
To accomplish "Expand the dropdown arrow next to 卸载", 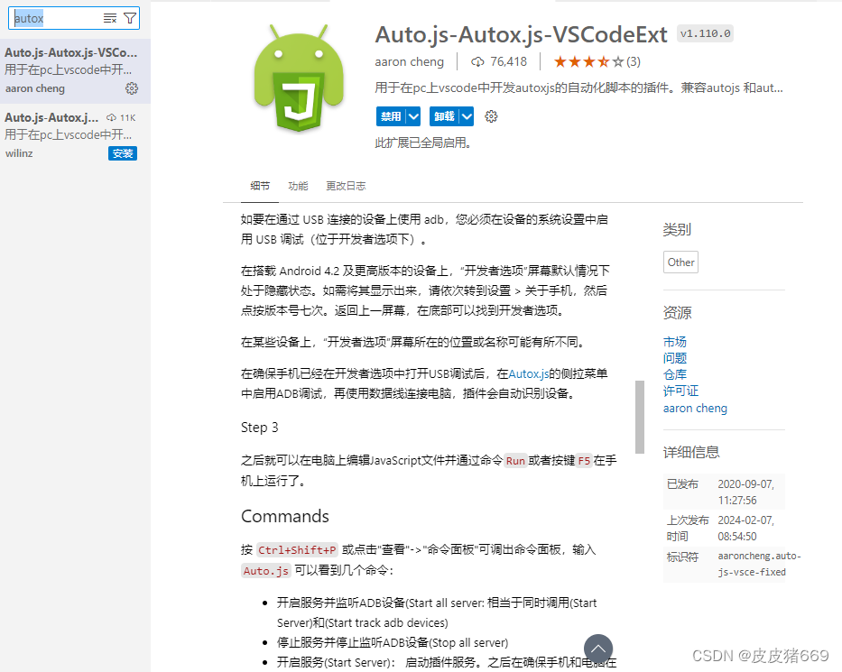I will point(467,116).
